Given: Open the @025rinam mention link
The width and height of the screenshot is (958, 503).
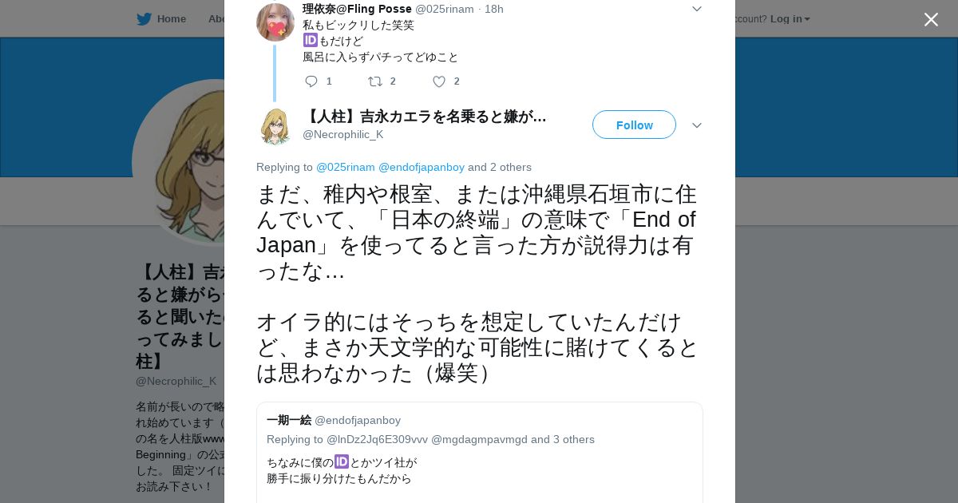Looking at the screenshot, I should [346, 167].
